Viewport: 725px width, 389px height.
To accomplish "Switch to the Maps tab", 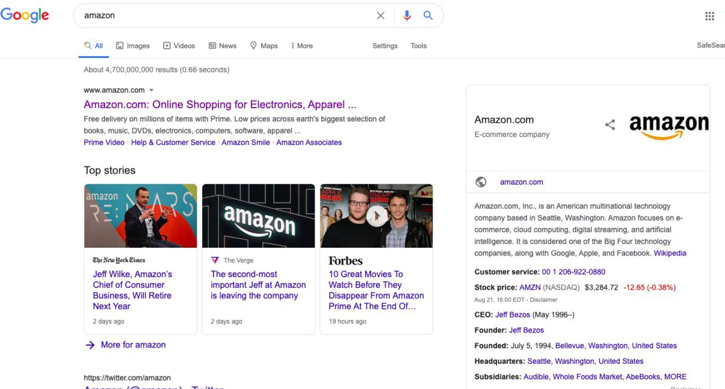I will click(264, 46).
